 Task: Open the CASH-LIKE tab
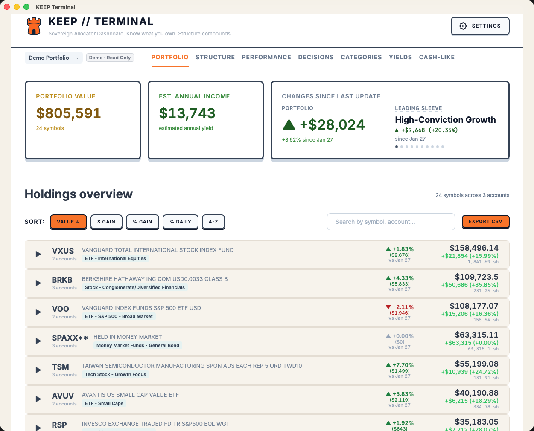pyautogui.click(x=437, y=57)
